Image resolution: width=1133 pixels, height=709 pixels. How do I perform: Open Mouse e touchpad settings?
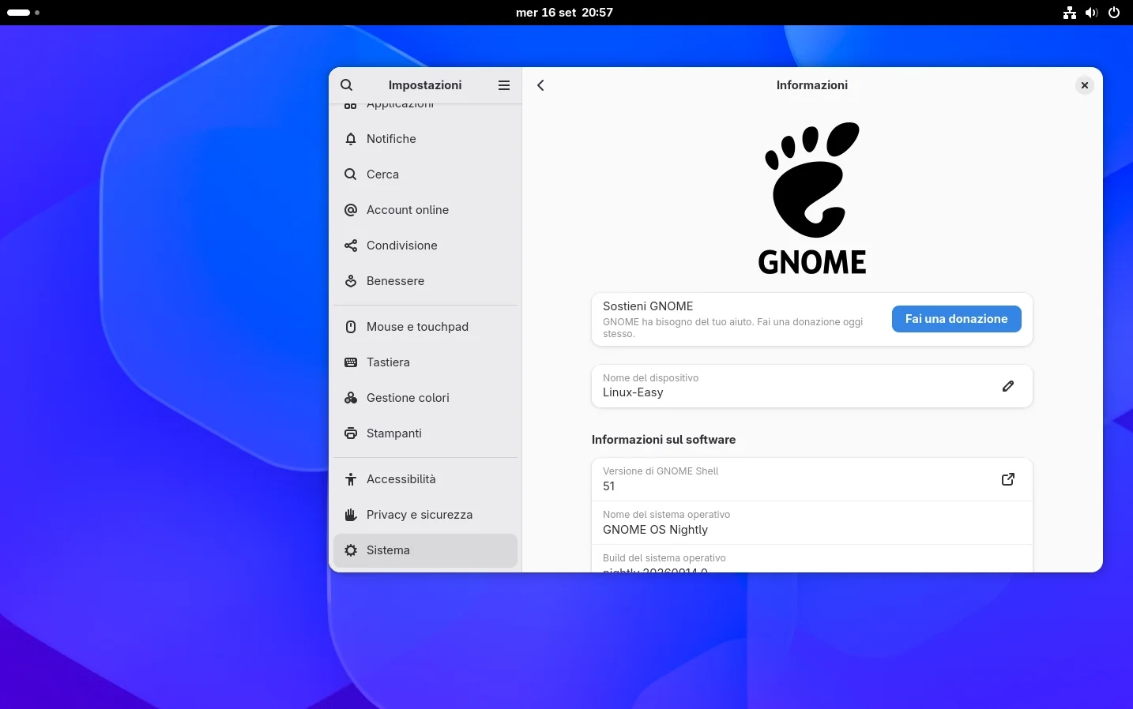click(x=426, y=327)
